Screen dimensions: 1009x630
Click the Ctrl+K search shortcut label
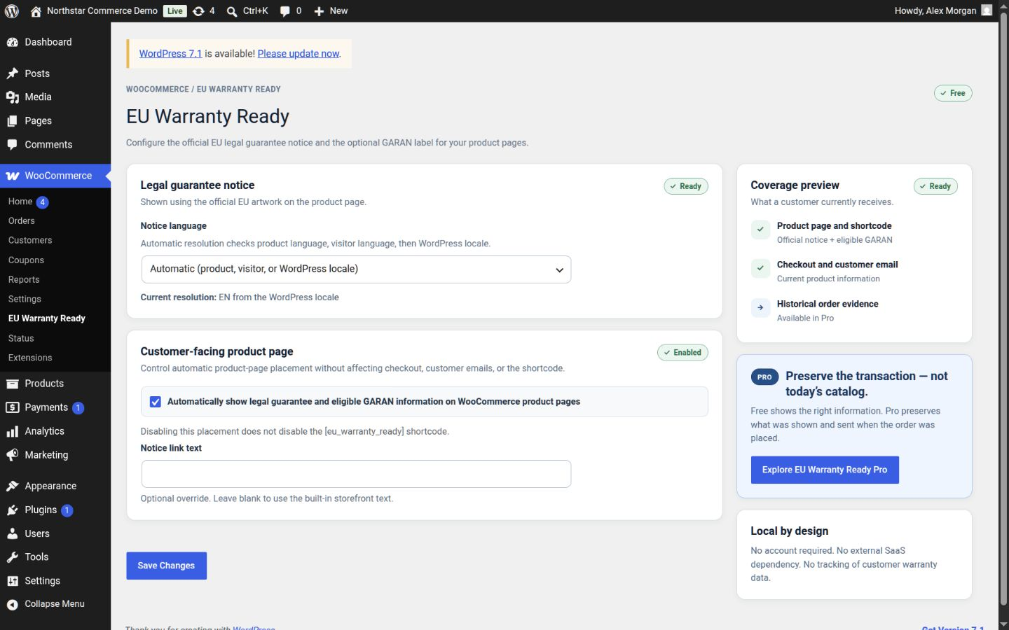point(256,11)
